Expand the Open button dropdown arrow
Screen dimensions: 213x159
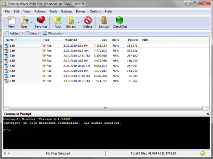coord(32,22)
